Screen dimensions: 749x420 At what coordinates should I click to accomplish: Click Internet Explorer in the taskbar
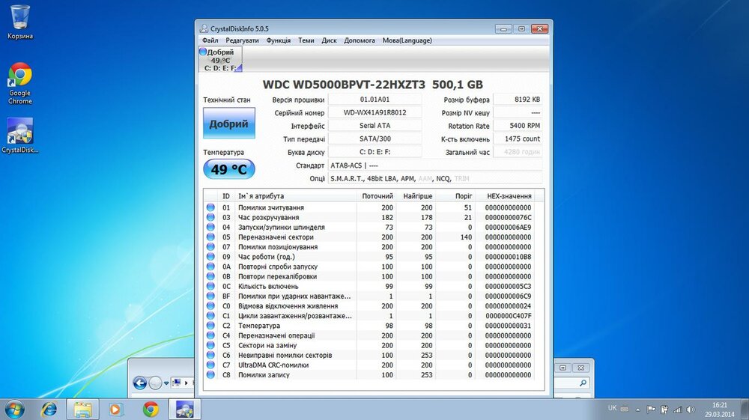click(49, 409)
